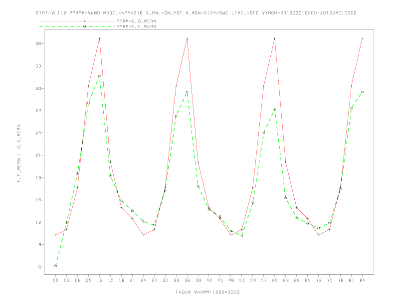The height and width of the screenshot is (305, 395).
Task: Click y-axis tick label 21
Action: (x=38, y=155)
